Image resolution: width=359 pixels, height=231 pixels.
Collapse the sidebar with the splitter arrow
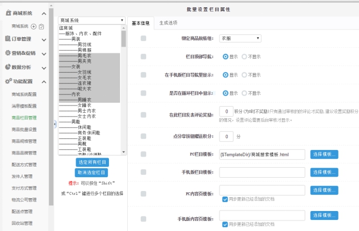(55, 124)
